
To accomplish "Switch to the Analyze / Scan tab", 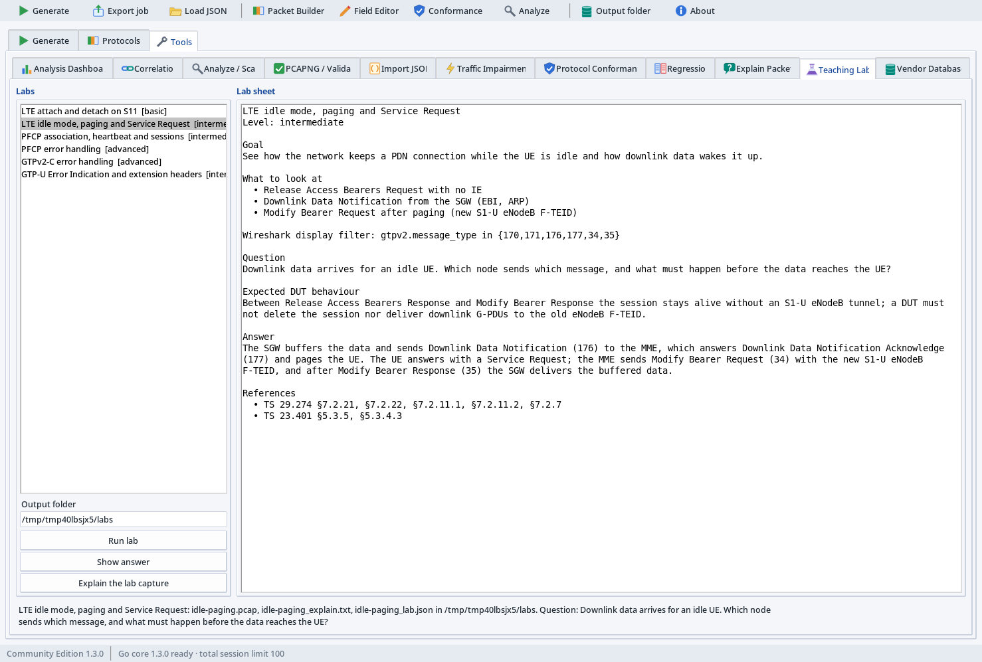I will [223, 68].
